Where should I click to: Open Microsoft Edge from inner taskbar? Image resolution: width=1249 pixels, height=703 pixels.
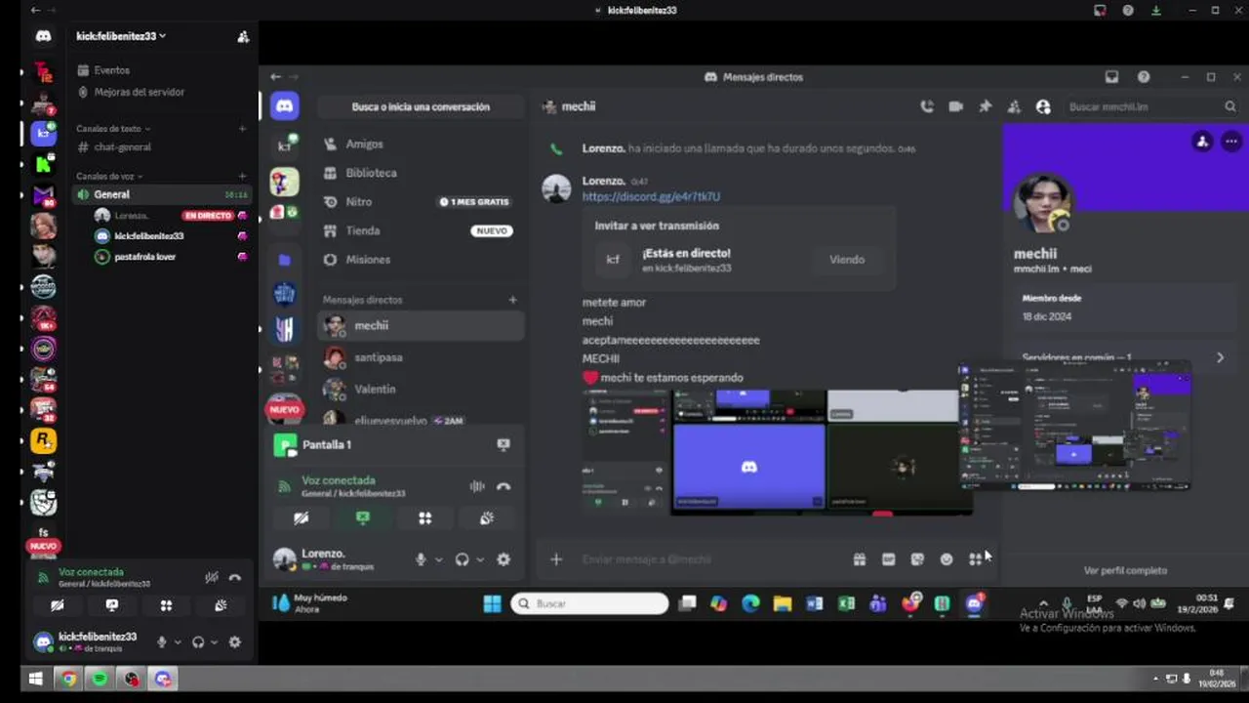tap(750, 603)
